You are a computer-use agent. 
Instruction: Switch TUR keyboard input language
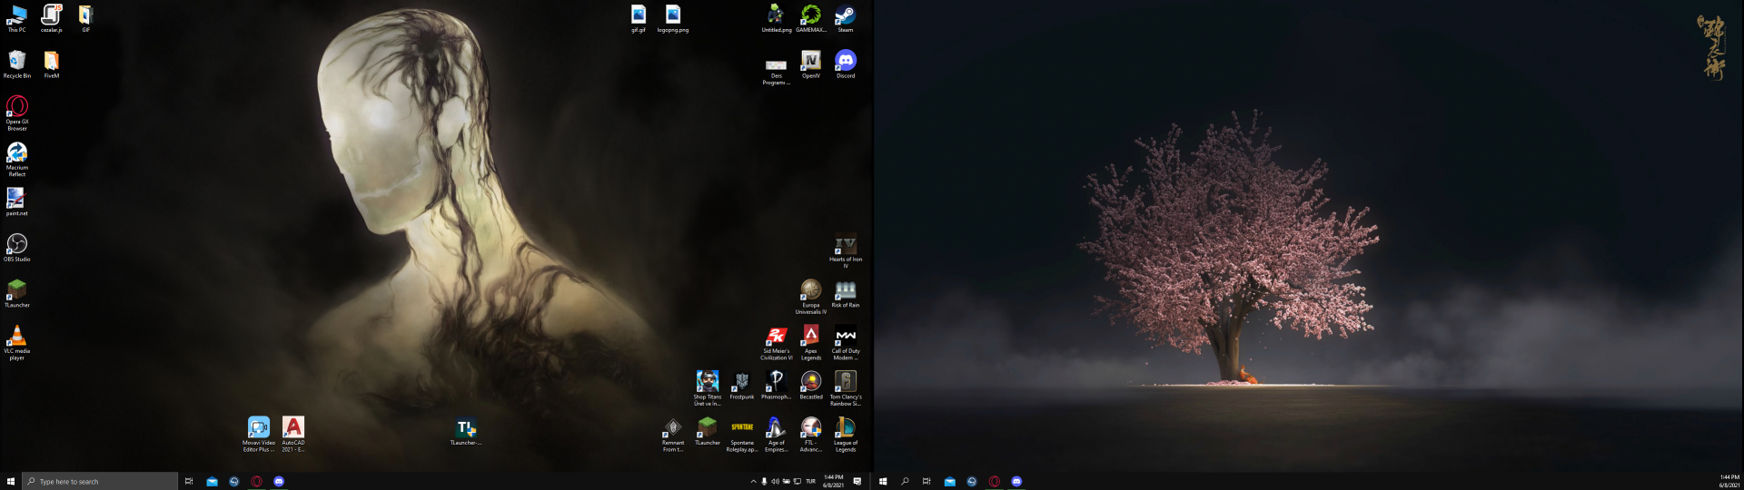coord(811,481)
